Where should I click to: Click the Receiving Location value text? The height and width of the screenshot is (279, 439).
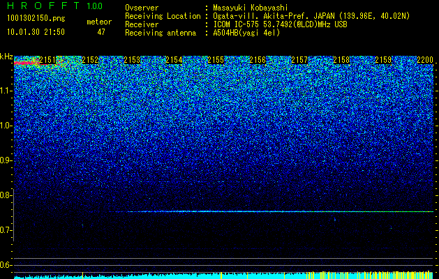(311, 17)
